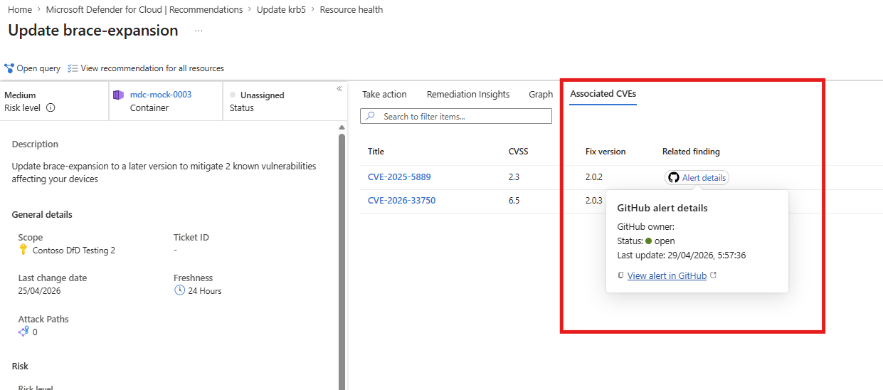This screenshot has height=390, width=883.
Task: Open the Alert details pill
Action: click(x=697, y=178)
